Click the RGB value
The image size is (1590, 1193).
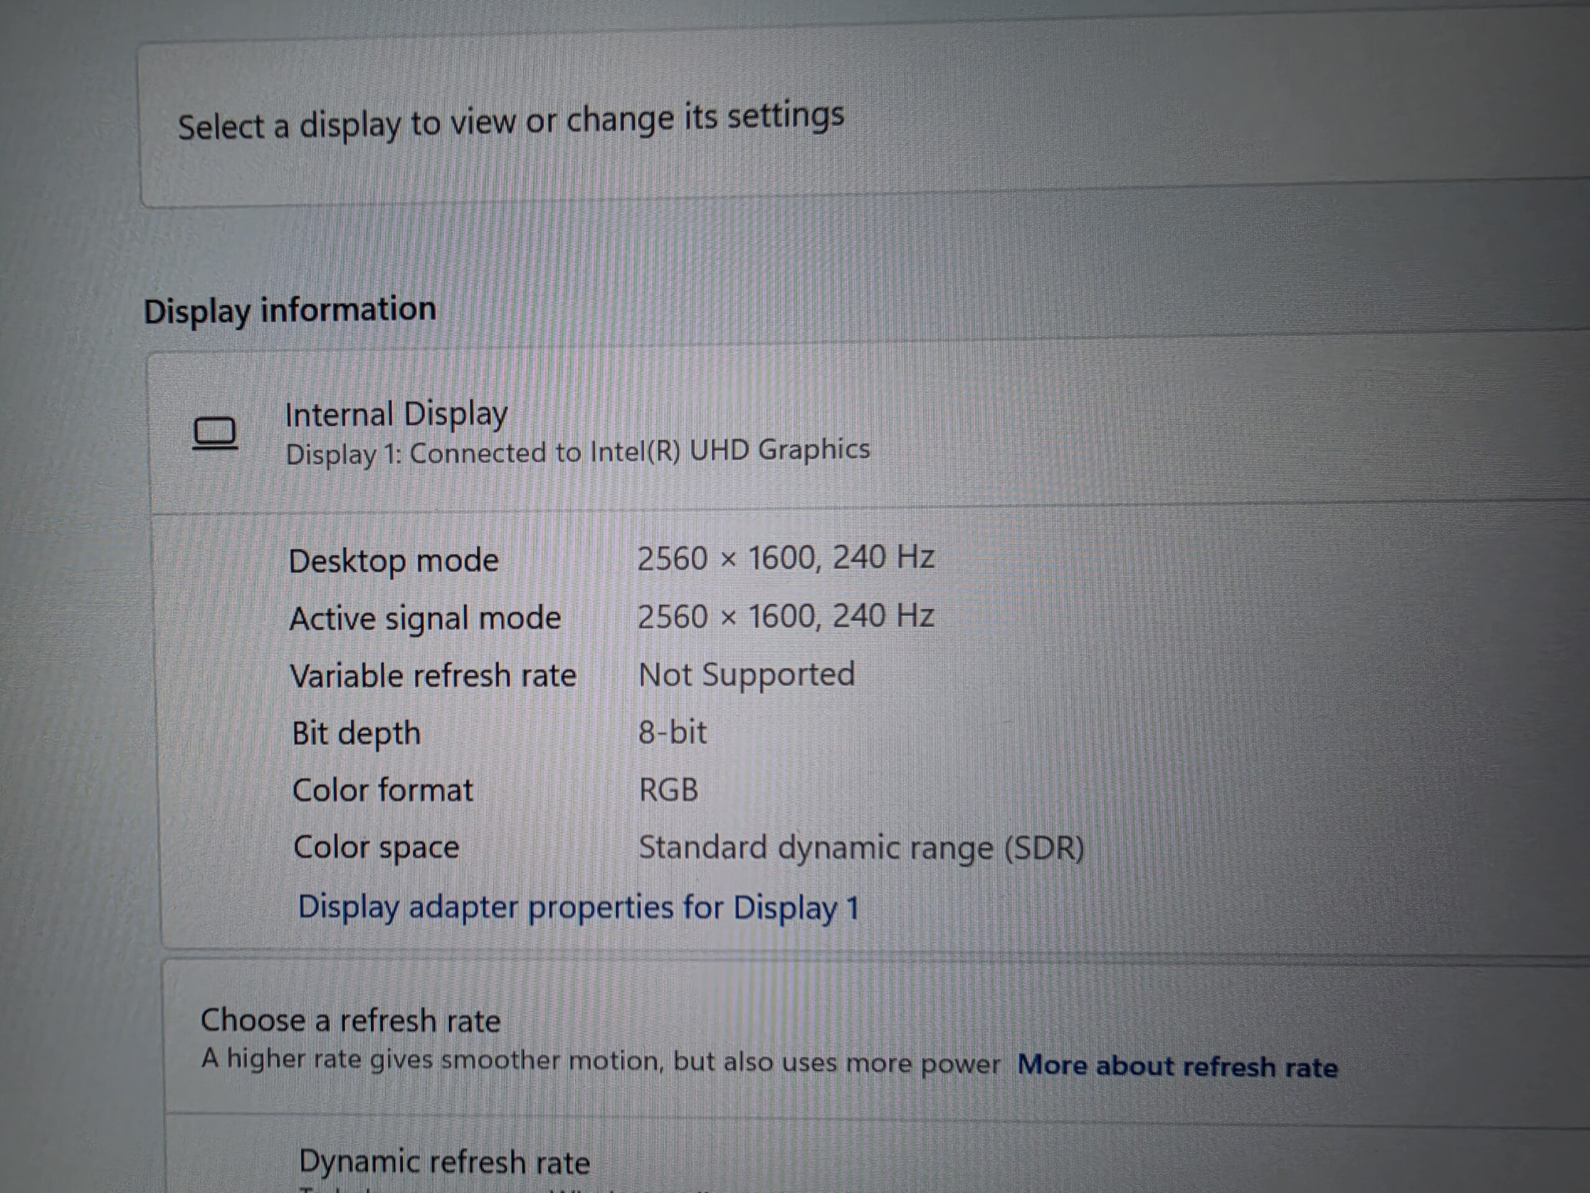coord(668,790)
